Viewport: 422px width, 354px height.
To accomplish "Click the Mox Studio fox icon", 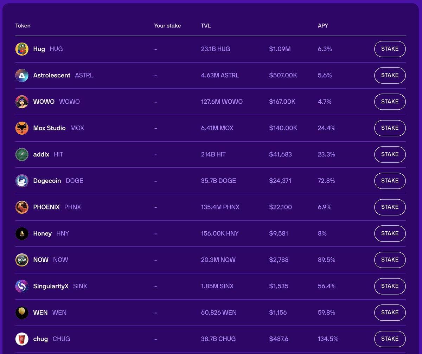I will click(22, 128).
